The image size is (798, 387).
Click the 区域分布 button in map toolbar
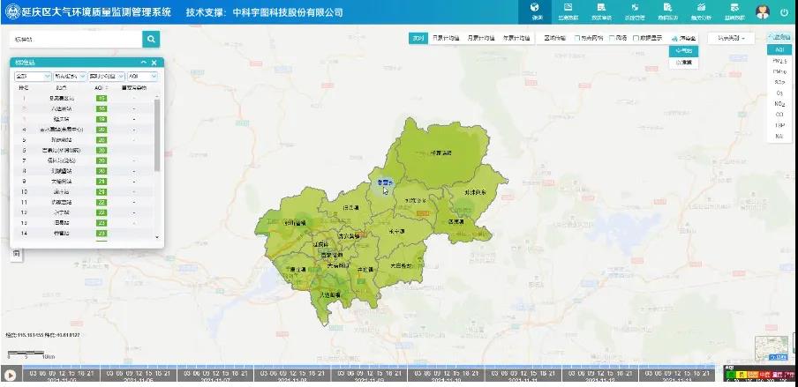pyautogui.click(x=554, y=38)
